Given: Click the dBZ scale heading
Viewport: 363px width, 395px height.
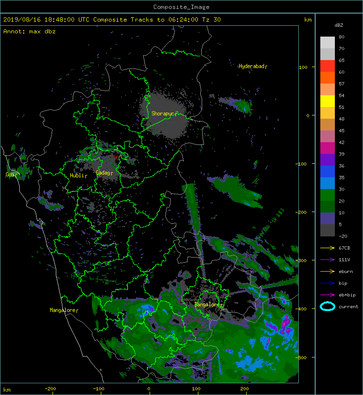Looking at the screenshot, I should click(339, 25).
